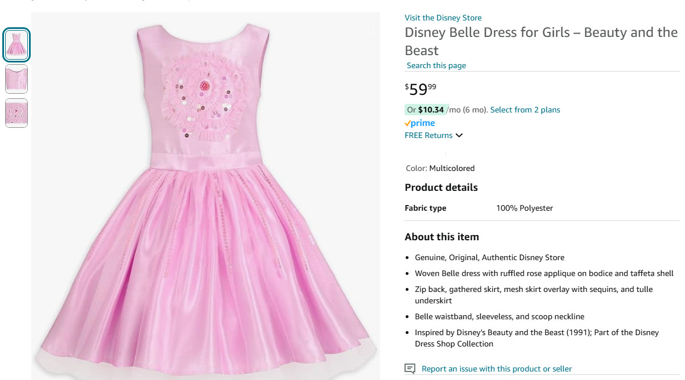Click the Product details heading

tap(441, 187)
